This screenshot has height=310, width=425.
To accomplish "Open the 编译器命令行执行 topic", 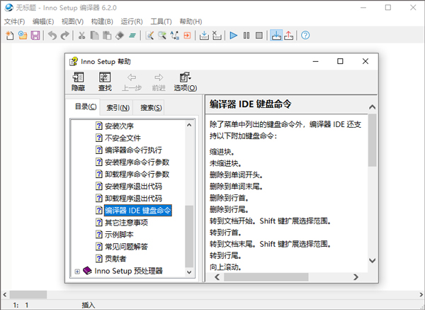I will (x=133, y=150).
